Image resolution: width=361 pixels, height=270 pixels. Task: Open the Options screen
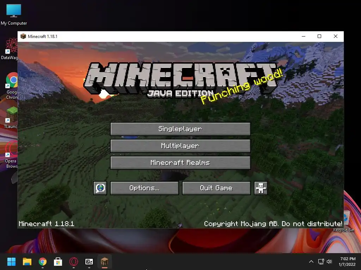144,188
